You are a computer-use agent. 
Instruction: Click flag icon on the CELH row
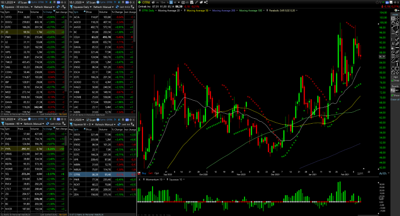[x=70, y=36]
